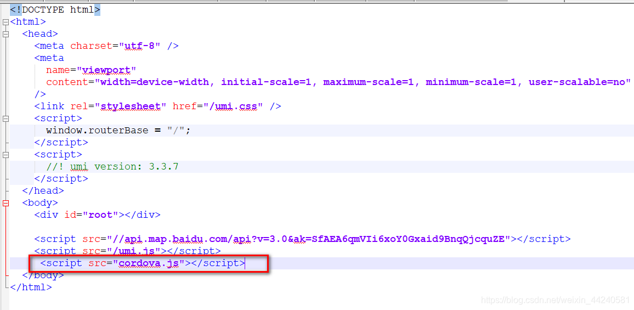Collapse the window.routerBase script fold marker
634x310 pixels.
(5, 119)
